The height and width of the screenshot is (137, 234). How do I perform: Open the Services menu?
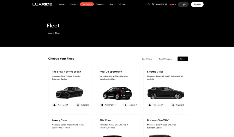coord(101,4)
